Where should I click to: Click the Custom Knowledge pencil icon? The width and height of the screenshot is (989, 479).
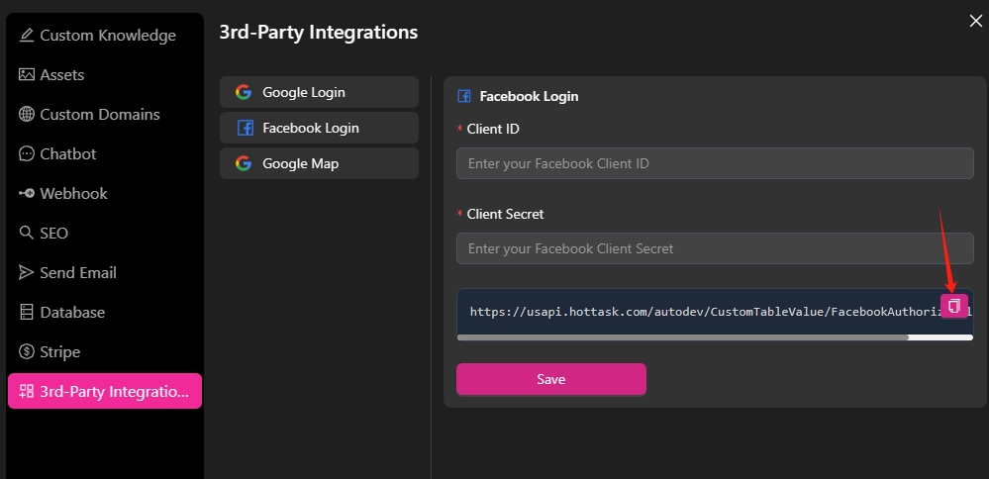(27, 36)
